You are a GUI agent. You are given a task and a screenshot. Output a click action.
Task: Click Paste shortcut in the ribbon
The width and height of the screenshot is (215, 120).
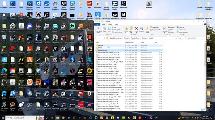coord(117,32)
